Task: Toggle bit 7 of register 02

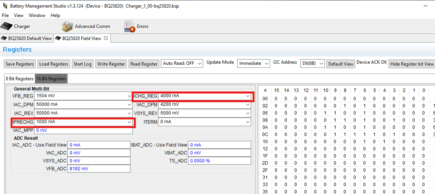Action: tap(355, 106)
